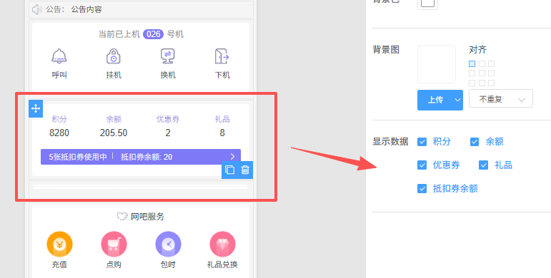This screenshot has height=278, width=551.
Task: Click the 点购 shopping cart icon
Action: [114, 244]
